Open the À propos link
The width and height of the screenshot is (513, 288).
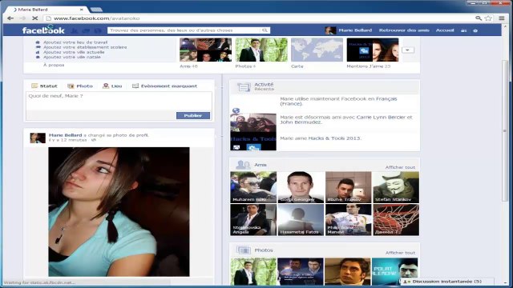pos(54,65)
